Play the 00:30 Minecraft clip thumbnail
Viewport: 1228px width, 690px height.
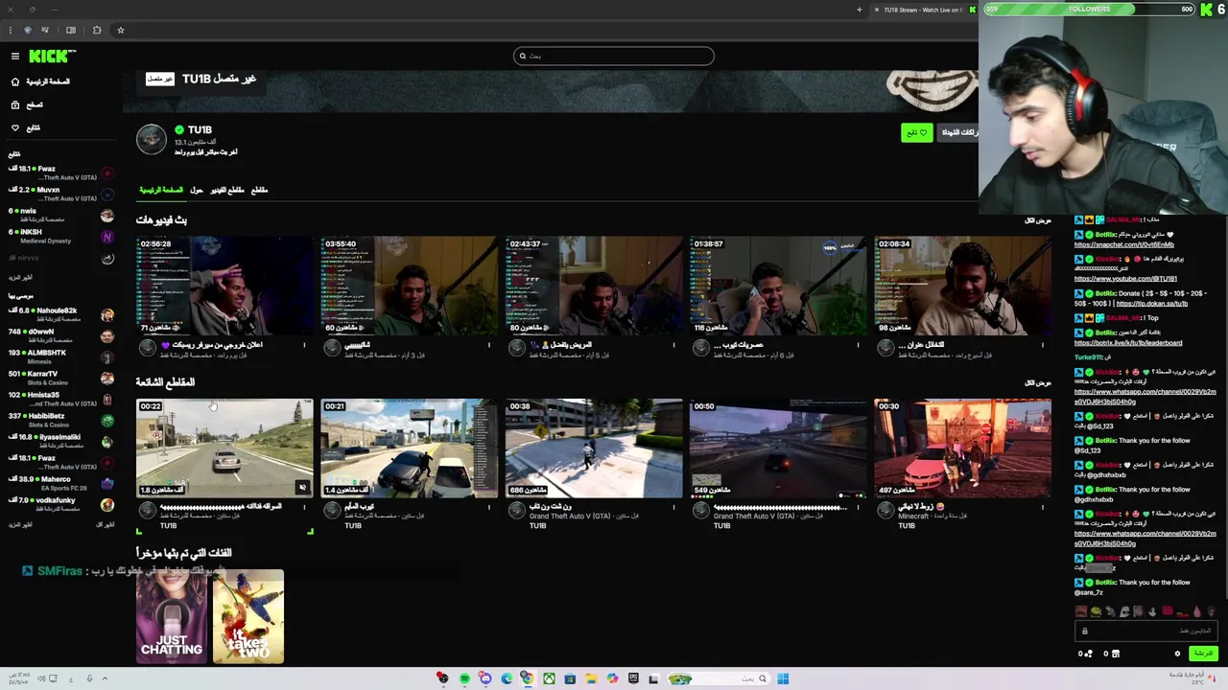pyautogui.click(x=962, y=448)
